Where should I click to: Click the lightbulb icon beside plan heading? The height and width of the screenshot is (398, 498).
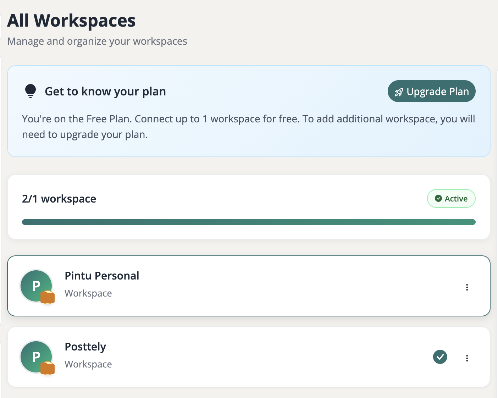(31, 91)
